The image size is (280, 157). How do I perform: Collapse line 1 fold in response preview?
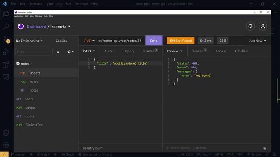(171, 59)
